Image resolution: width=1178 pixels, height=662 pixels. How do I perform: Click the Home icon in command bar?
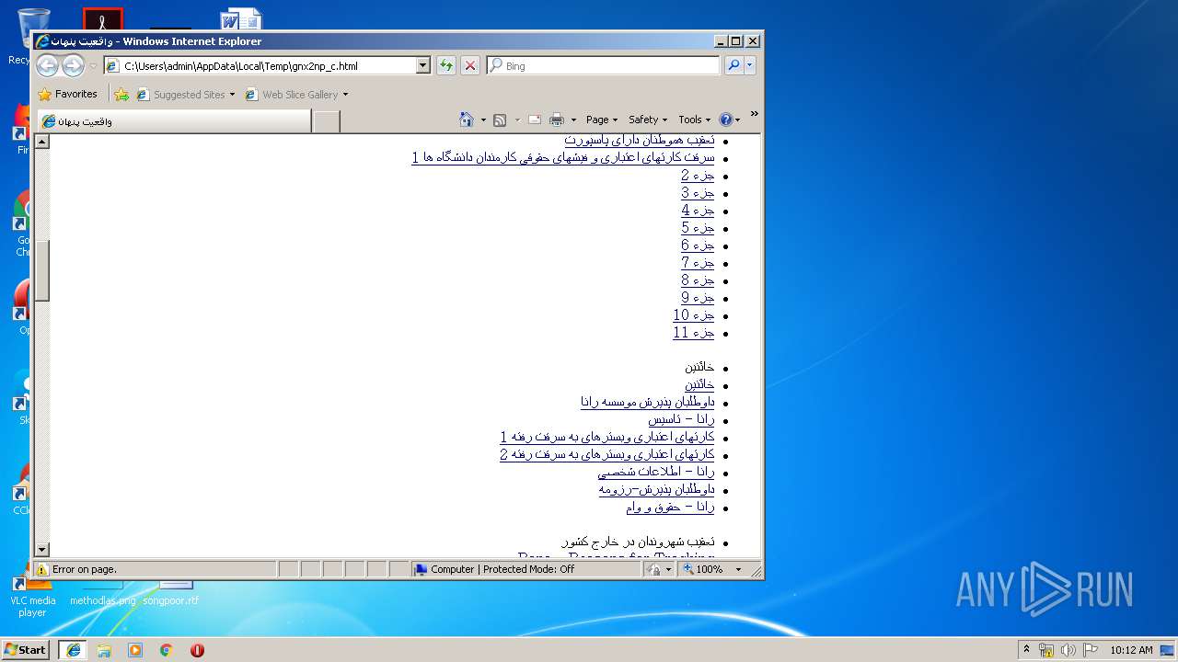tap(467, 120)
